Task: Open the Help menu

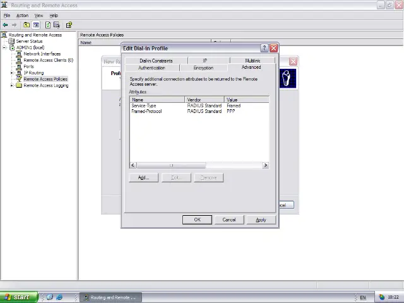Action: click(x=54, y=15)
